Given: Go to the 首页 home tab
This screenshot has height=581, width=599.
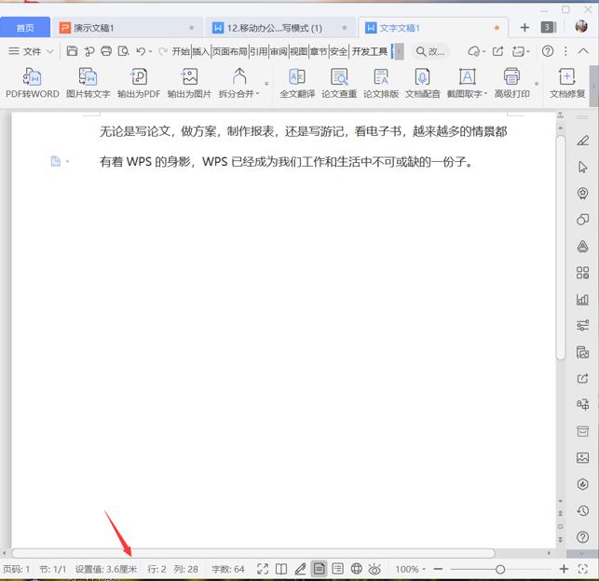Looking at the screenshot, I should tap(25, 28).
